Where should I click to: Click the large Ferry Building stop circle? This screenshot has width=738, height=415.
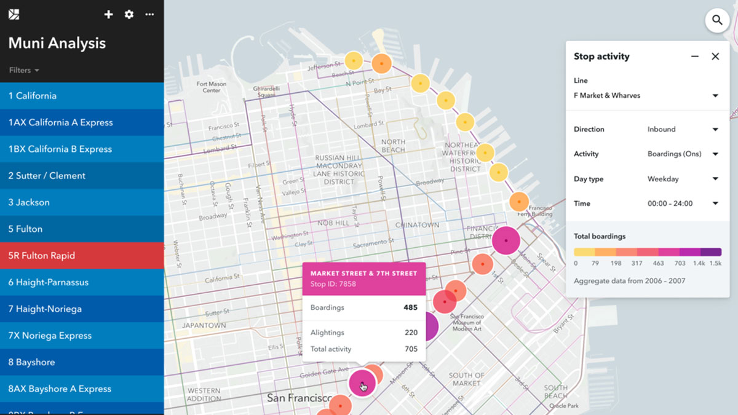[506, 240]
